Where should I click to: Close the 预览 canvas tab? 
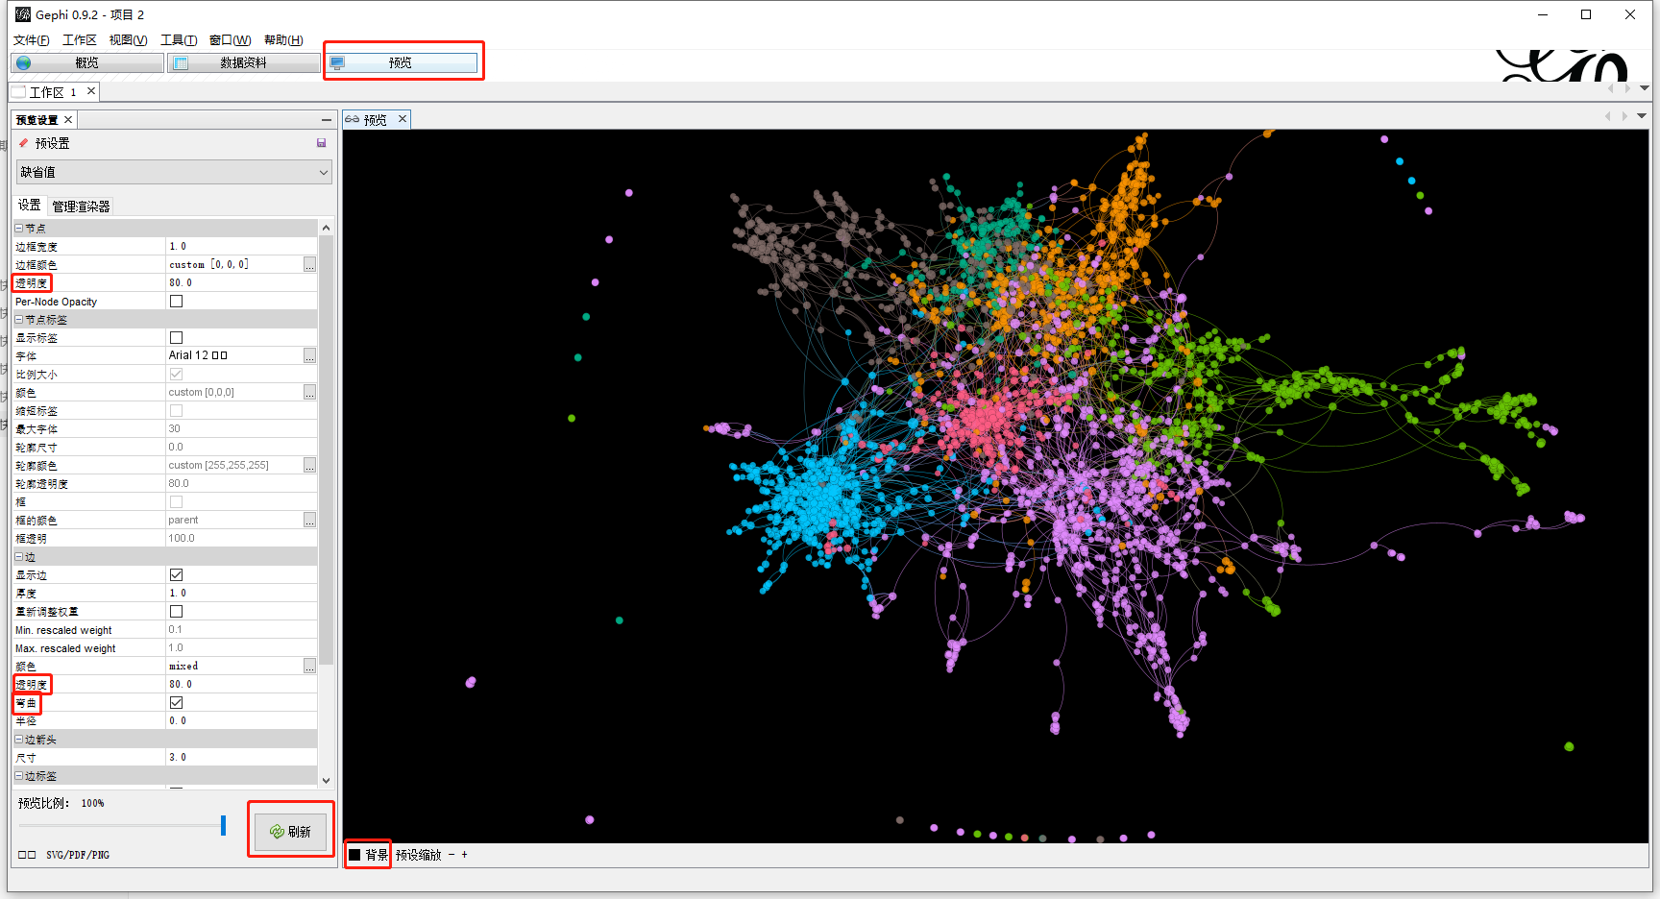pyautogui.click(x=403, y=119)
